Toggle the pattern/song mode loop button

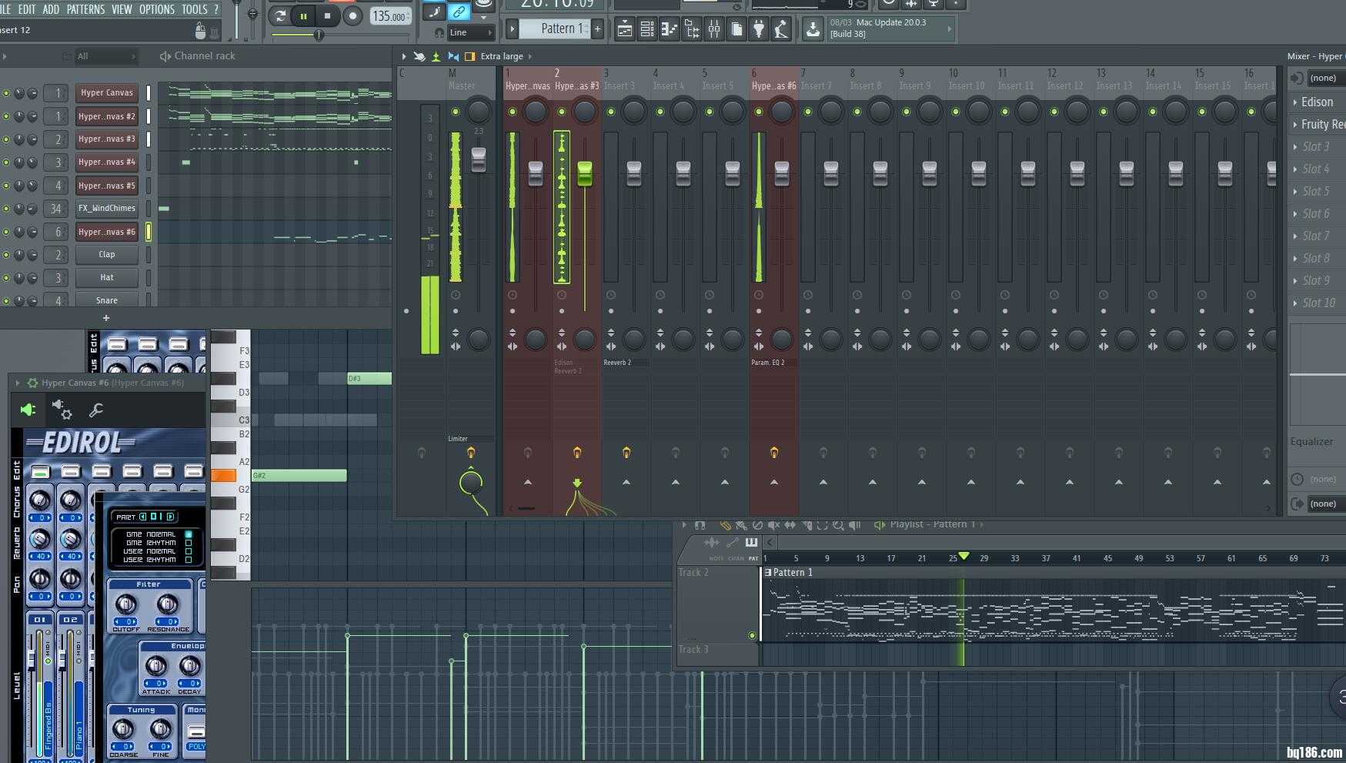click(x=280, y=15)
